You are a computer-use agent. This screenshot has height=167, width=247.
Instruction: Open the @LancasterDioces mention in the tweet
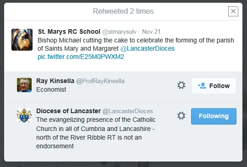(x=147, y=48)
